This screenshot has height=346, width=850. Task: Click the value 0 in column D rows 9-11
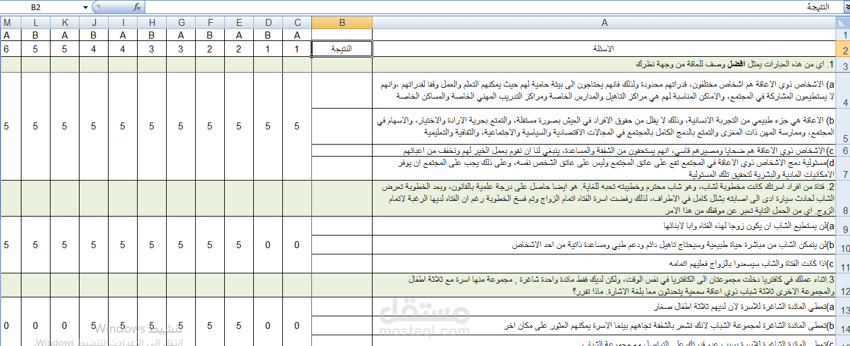pos(268,245)
